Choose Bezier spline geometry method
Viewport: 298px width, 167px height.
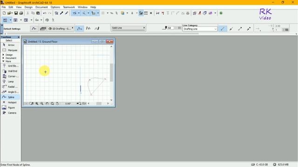click(x=88, y=29)
